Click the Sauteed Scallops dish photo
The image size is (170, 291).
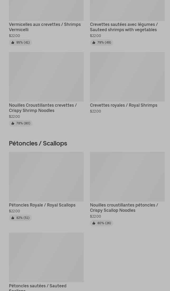click(46, 257)
